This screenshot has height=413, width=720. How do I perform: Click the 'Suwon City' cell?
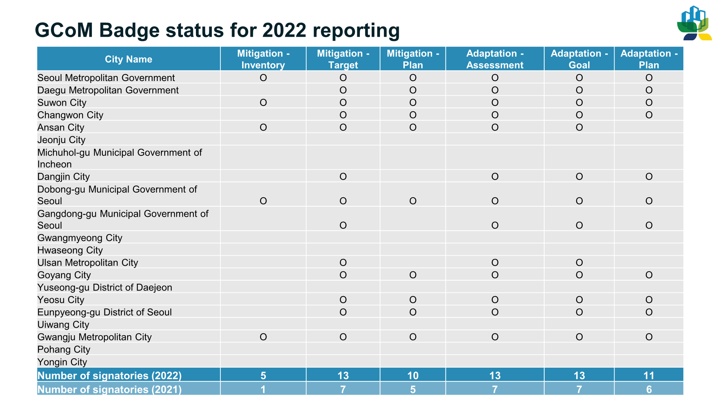tap(129, 103)
